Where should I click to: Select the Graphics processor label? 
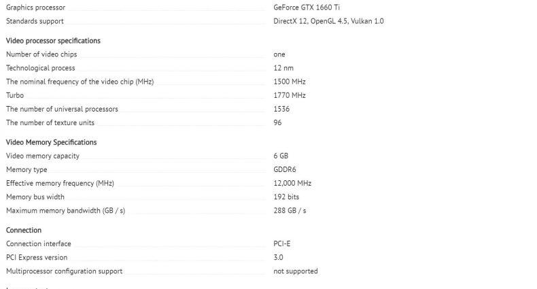coord(35,7)
